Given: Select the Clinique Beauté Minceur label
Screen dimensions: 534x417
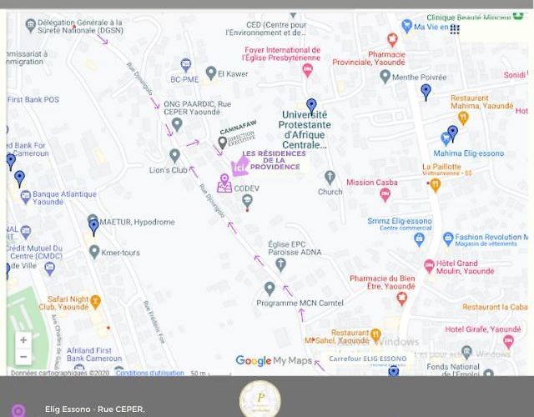Looking at the screenshot, I should (x=469, y=17).
